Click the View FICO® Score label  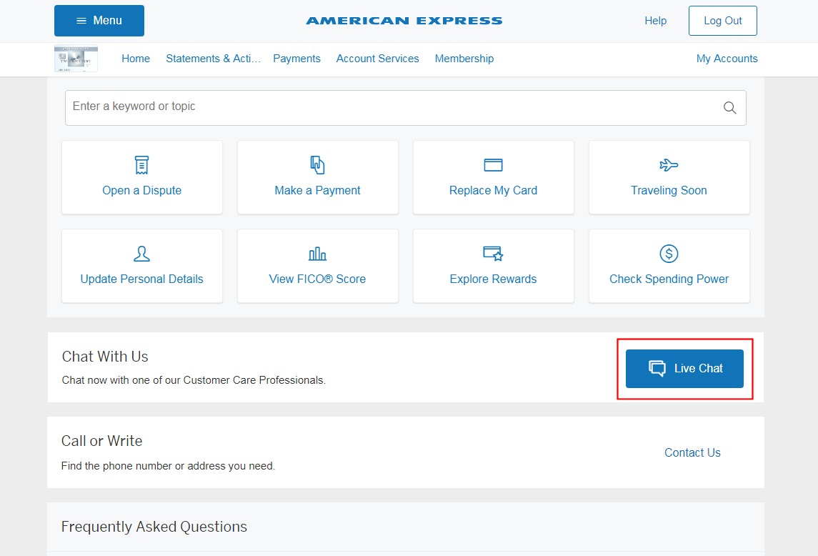tap(318, 279)
